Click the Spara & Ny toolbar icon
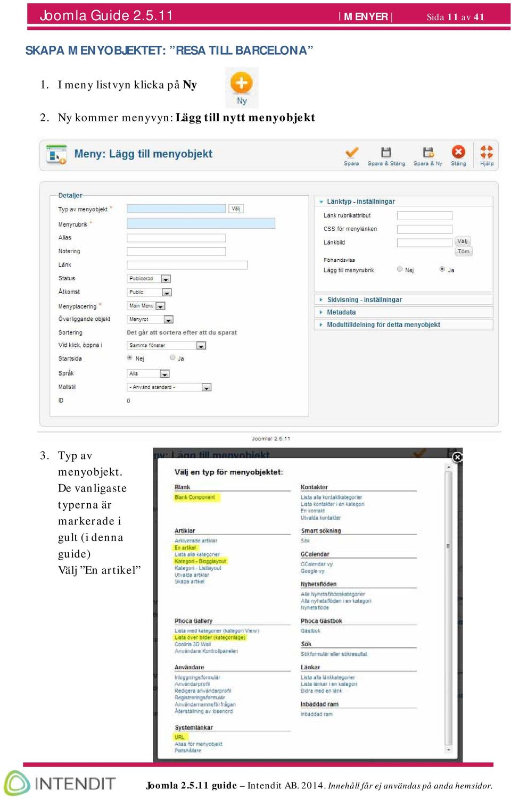 tap(428, 152)
